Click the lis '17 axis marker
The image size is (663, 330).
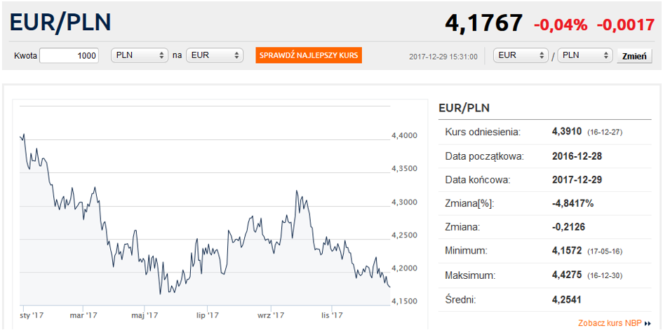[331, 315]
